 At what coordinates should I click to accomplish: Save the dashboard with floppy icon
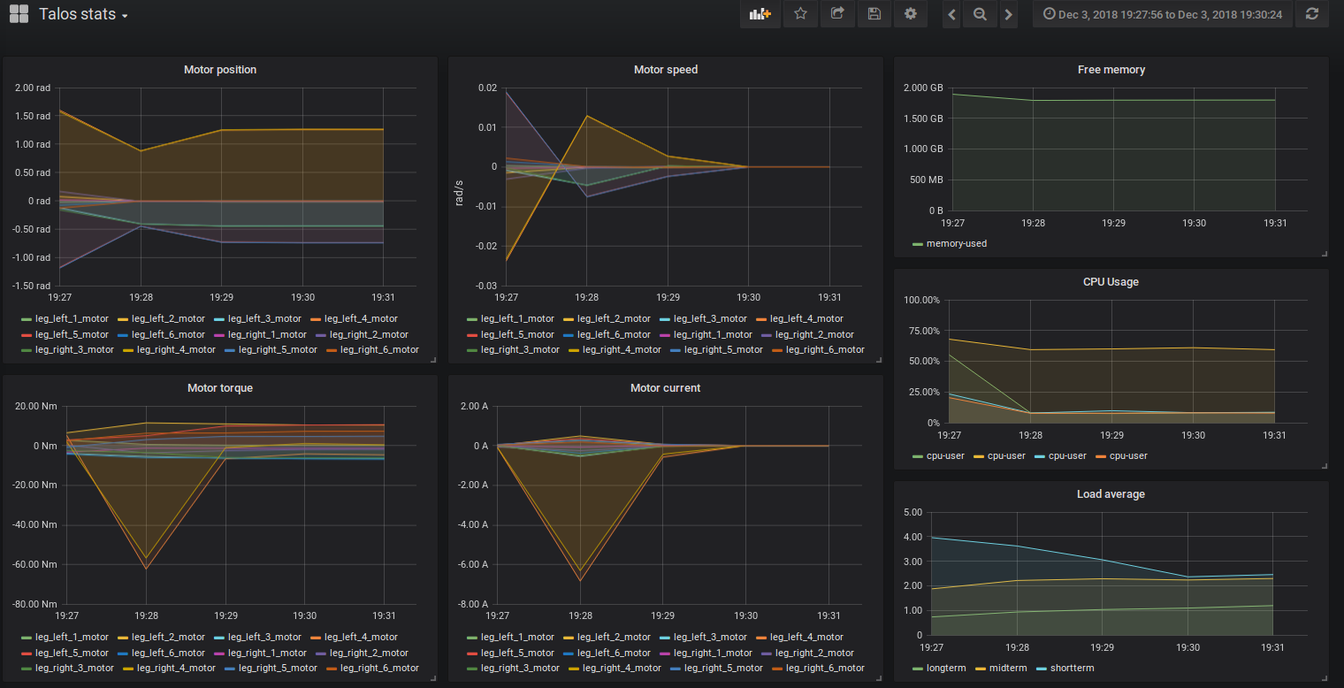click(x=874, y=14)
